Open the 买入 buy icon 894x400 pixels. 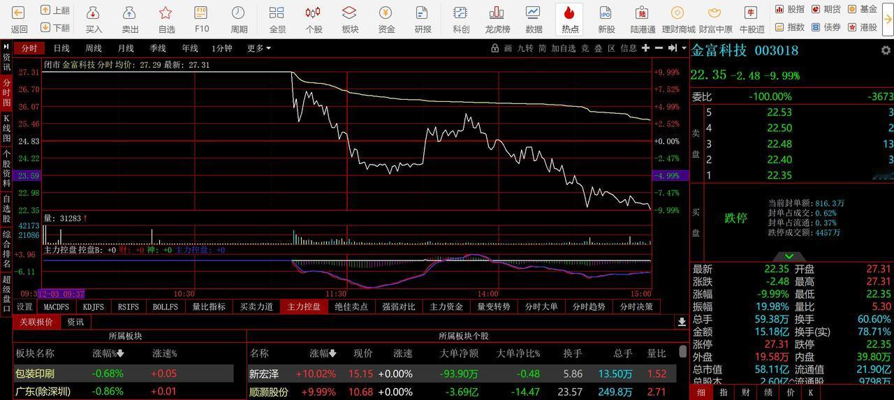pos(94,13)
